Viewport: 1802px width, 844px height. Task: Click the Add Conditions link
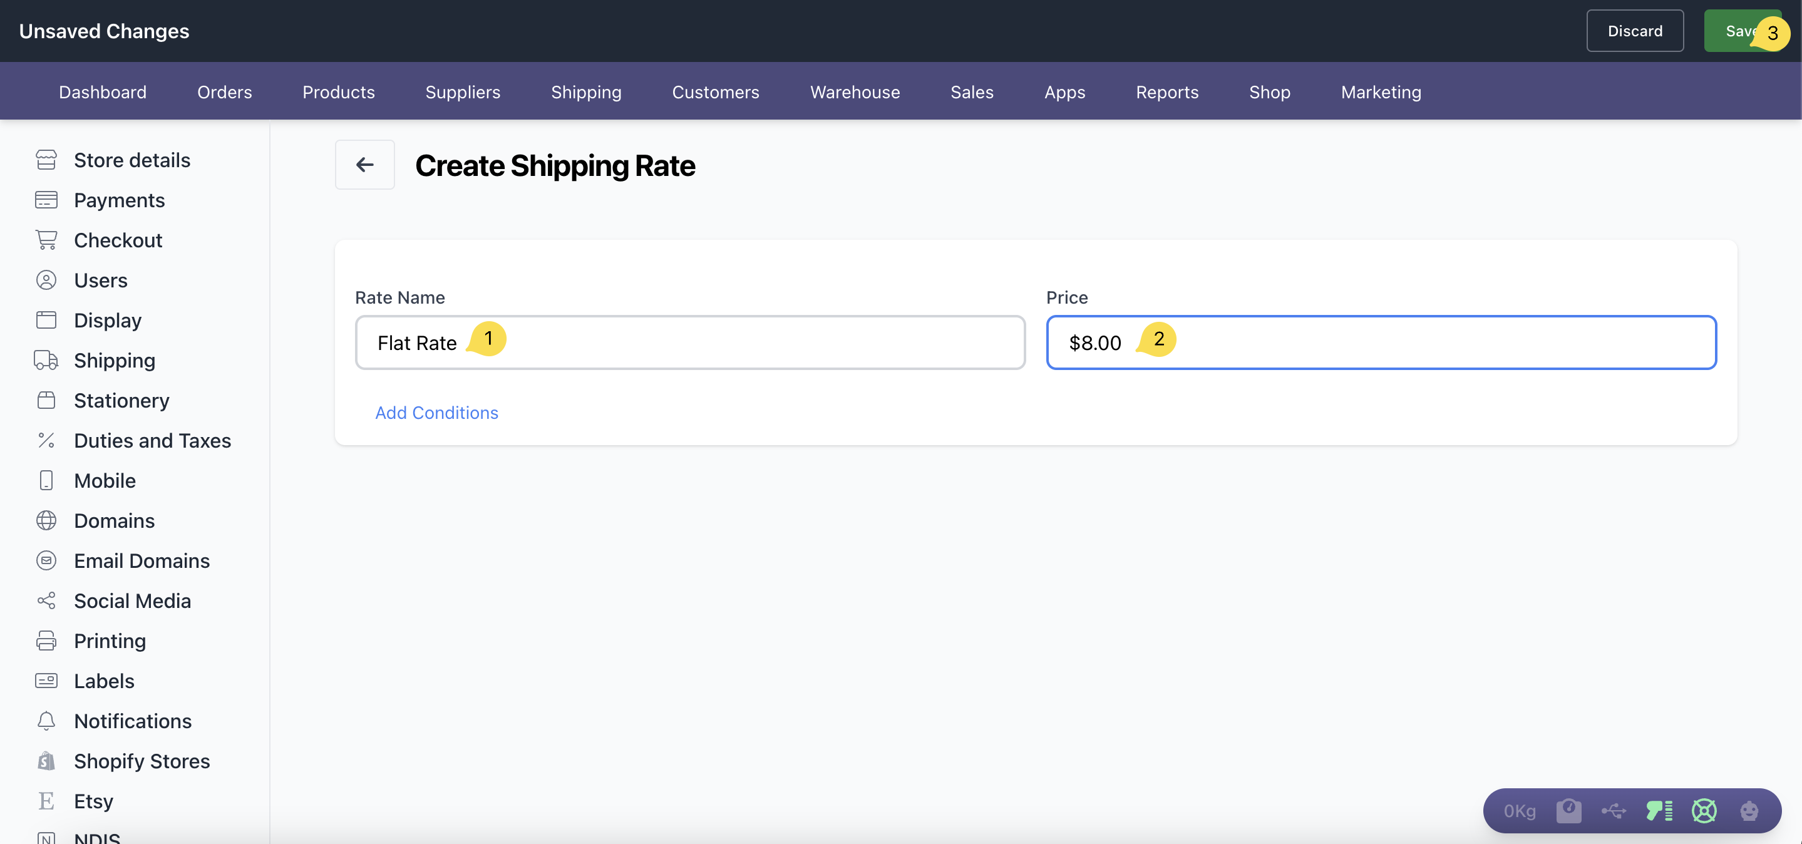click(436, 413)
